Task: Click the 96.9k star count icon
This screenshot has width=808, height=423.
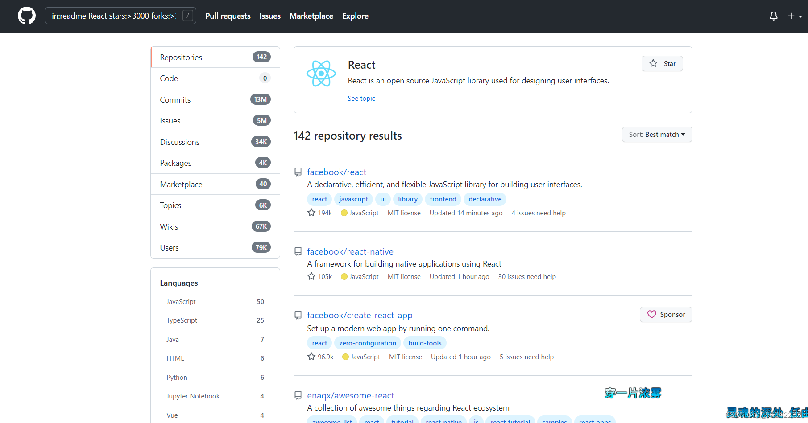Action: coord(311,357)
